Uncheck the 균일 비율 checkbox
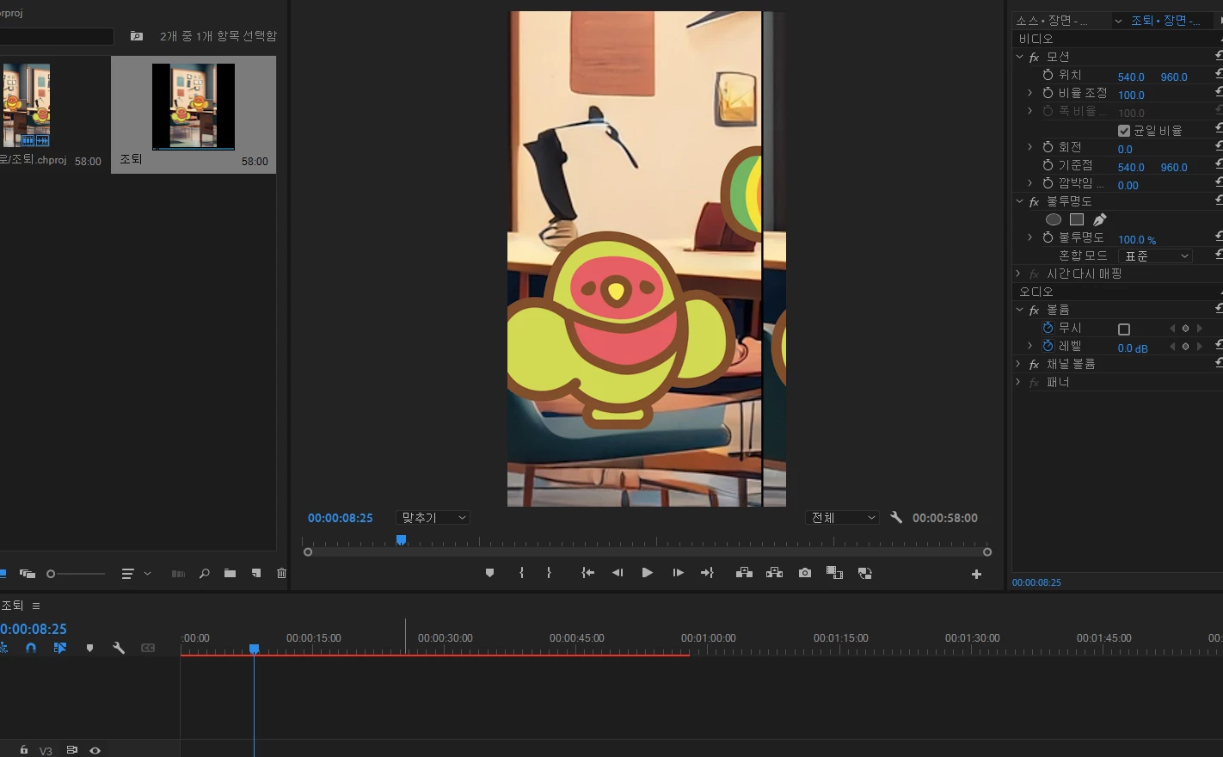Viewport: 1223px width, 757px height. pyautogui.click(x=1123, y=131)
